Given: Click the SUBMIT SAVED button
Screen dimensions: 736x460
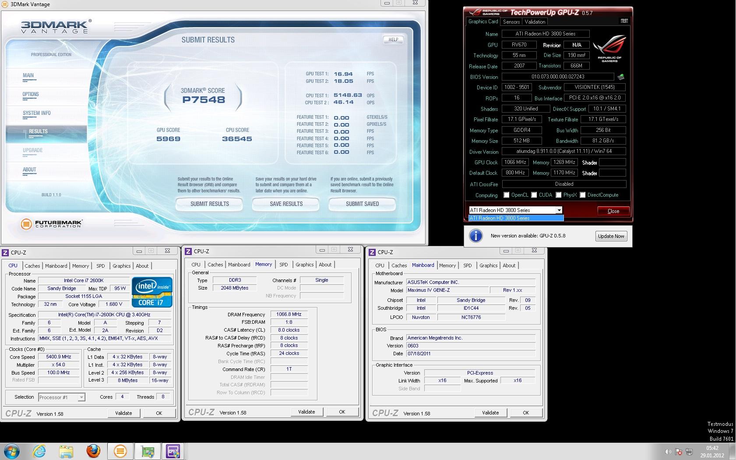Looking at the screenshot, I should coord(362,204).
